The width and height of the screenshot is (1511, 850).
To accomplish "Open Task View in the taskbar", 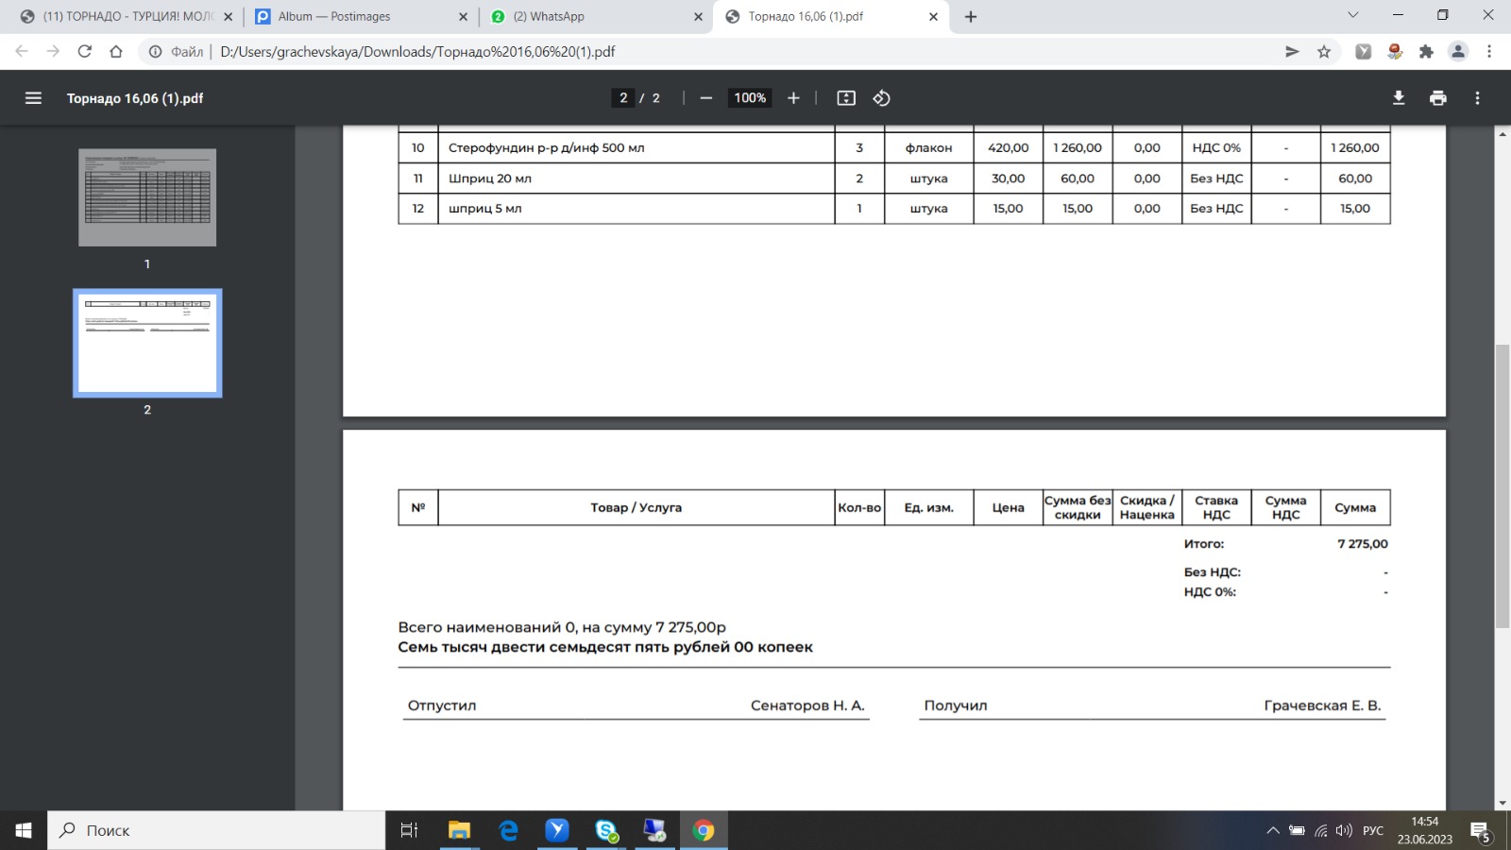I will (409, 830).
